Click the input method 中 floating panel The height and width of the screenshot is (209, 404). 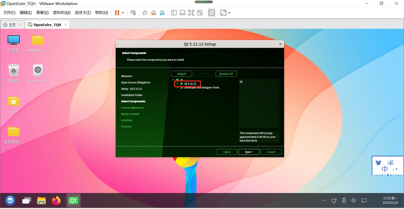[x=388, y=166]
